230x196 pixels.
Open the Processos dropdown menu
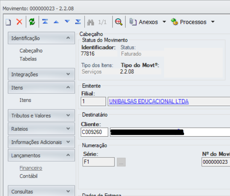click(x=213, y=22)
